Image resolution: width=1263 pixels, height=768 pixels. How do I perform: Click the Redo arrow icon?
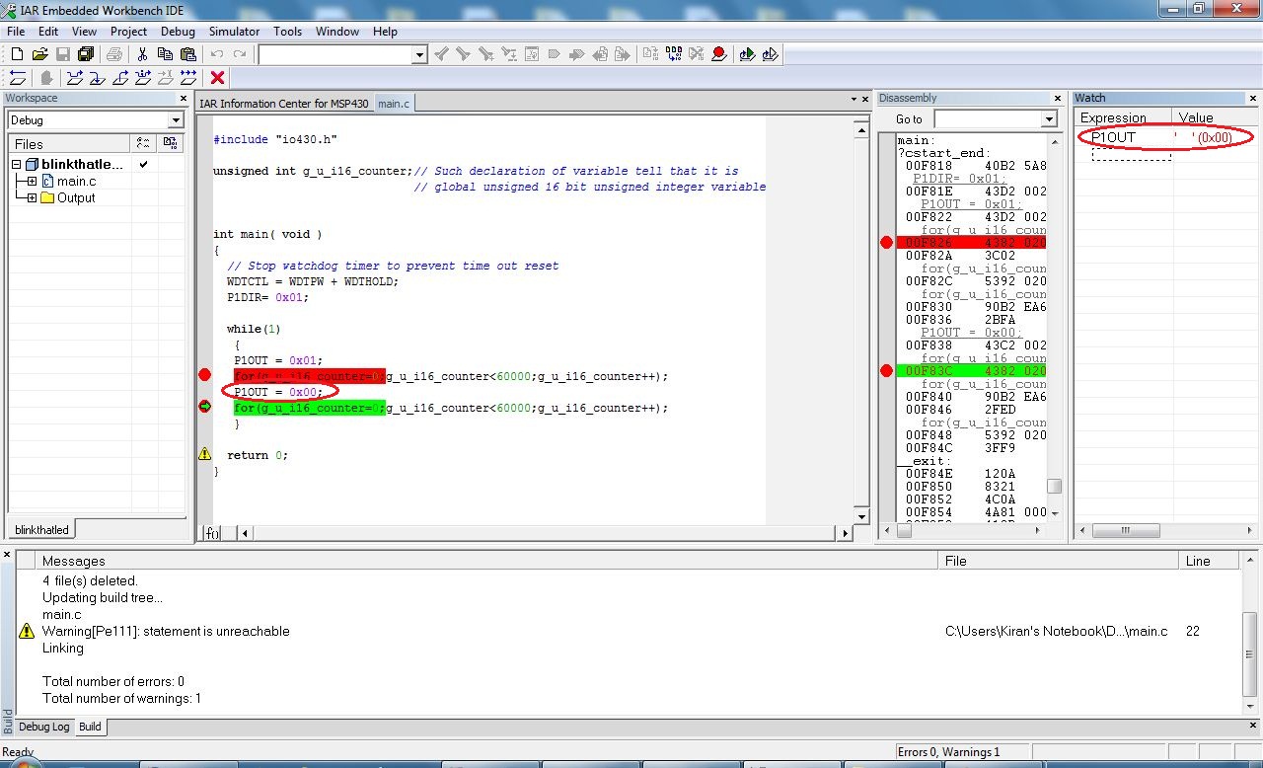tap(240, 54)
